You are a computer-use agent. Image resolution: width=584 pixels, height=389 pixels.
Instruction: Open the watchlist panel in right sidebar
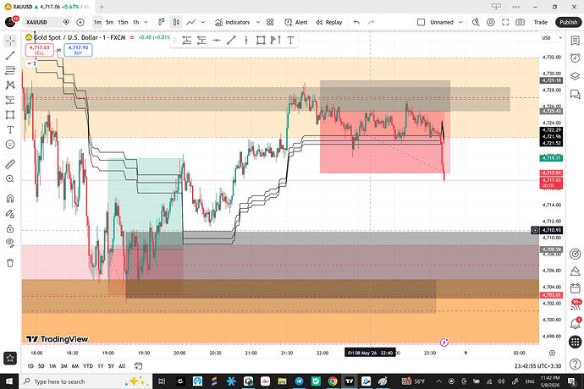tap(575, 41)
